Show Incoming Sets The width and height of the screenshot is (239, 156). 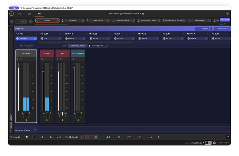98,46
